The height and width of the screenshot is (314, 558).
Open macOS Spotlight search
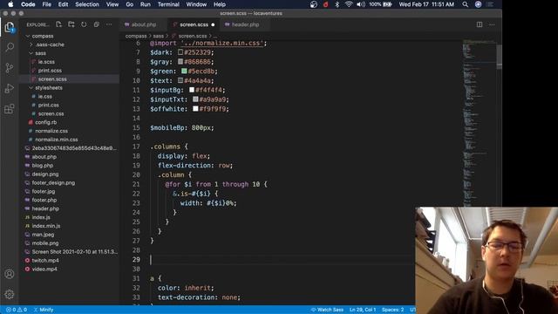465,4
